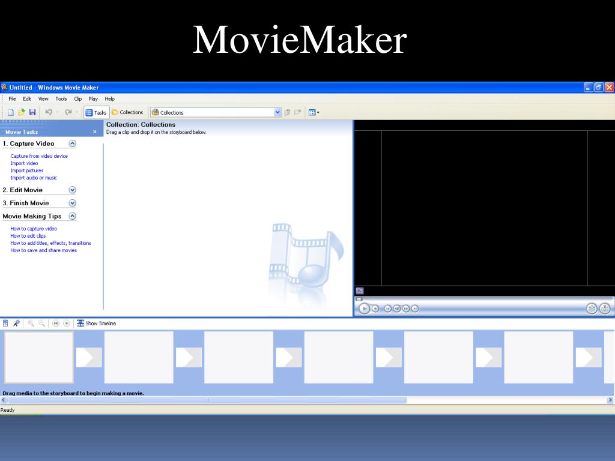Click the Up One Level icon
The width and height of the screenshot is (615, 461).
click(287, 112)
